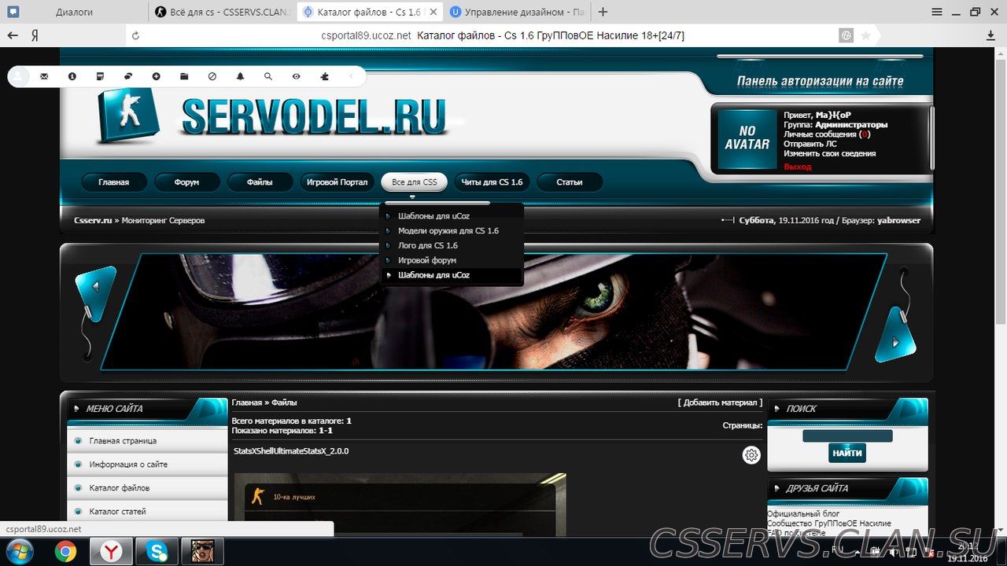This screenshot has height=566, width=1007.
Task: Click the material settings gear icon
Action: pyautogui.click(x=751, y=454)
